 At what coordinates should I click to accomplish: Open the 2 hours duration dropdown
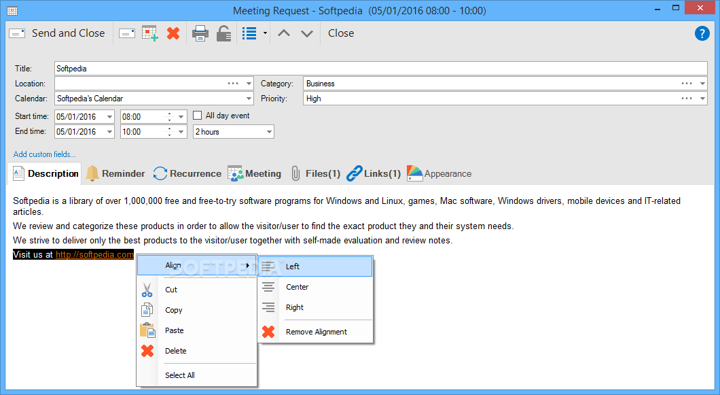click(x=269, y=132)
